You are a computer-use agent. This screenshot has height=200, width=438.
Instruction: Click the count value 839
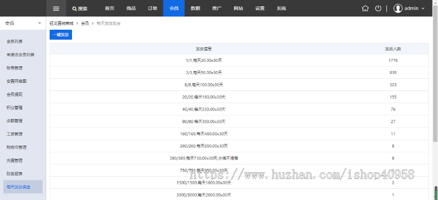[393, 73]
